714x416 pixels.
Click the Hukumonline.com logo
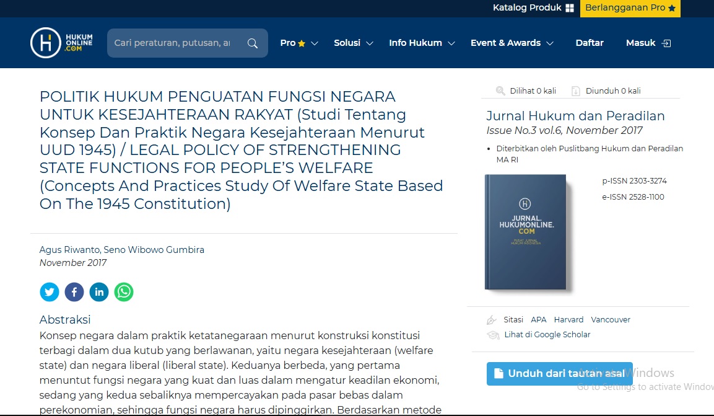(62, 43)
